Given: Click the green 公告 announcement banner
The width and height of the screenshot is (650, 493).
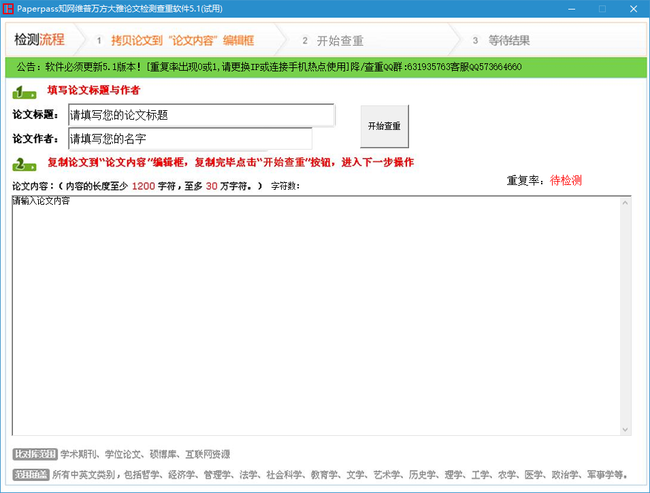Looking at the screenshot, I should tap(326, 67).
